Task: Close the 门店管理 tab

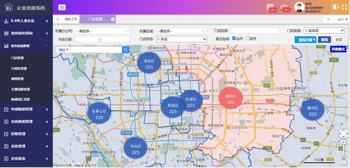Action: (x=113, y=19)
